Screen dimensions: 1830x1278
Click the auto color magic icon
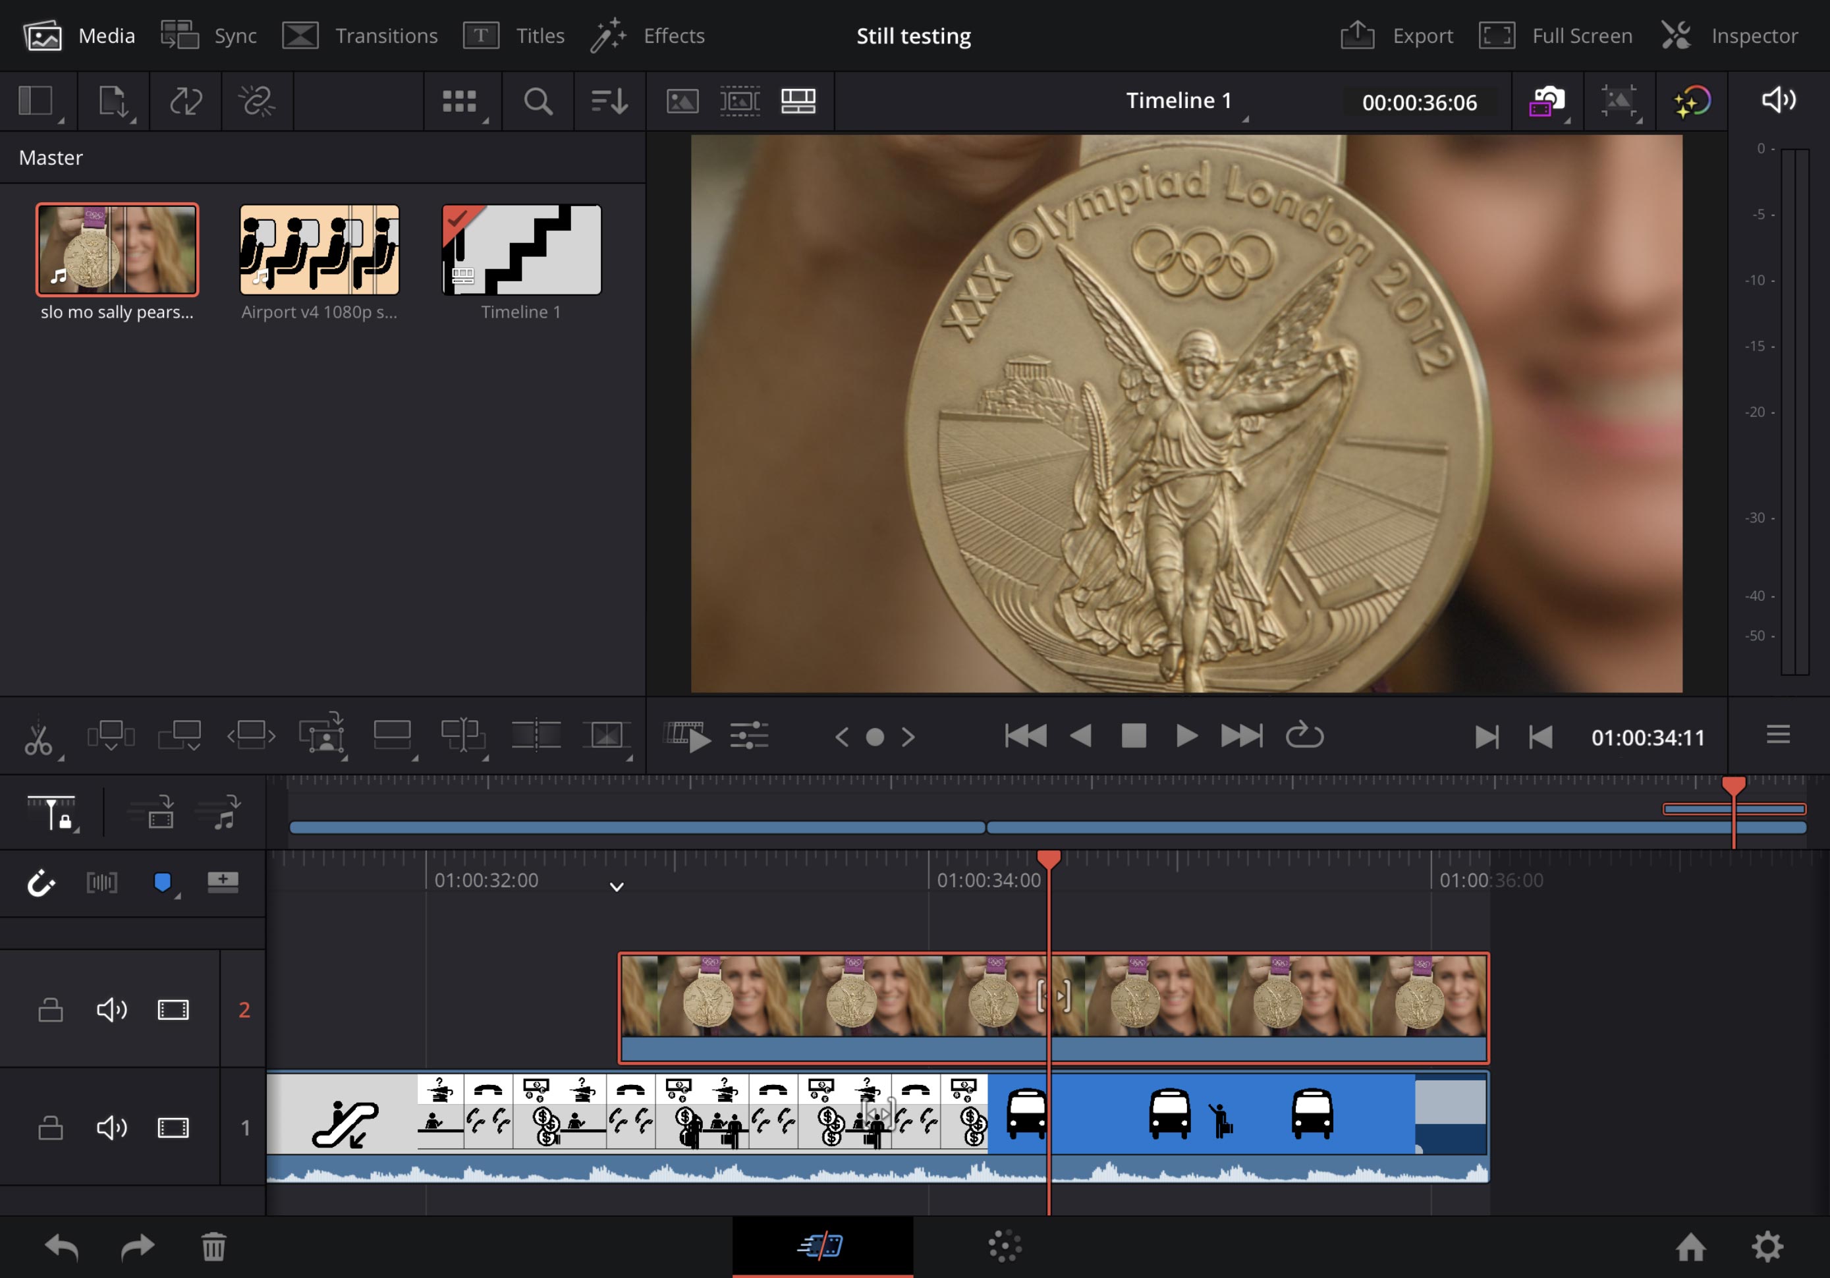(1691, 101)
